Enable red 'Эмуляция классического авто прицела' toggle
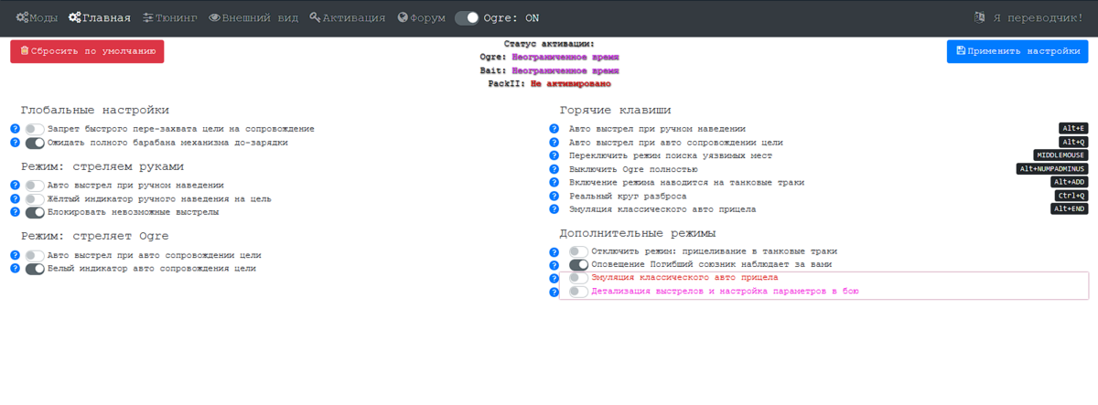The height and width of the screenshot is (405, 1098). click(x=578, y=278)
